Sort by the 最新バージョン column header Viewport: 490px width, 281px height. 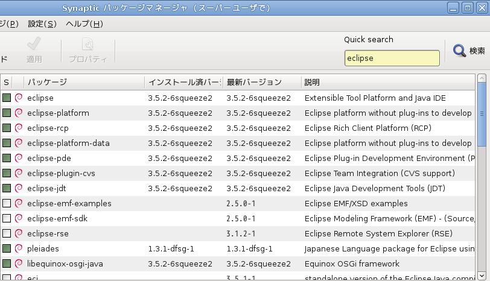(x=262, y=82)
